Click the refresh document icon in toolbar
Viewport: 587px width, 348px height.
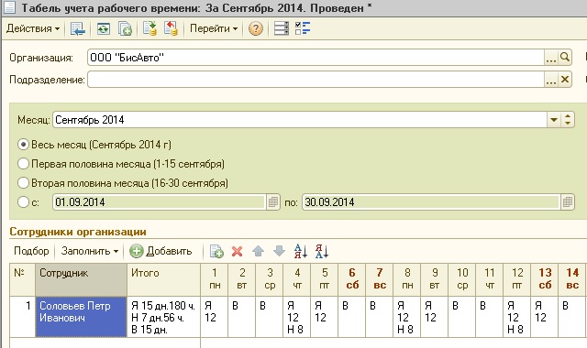pyautogui.click(x=103, y=28)
